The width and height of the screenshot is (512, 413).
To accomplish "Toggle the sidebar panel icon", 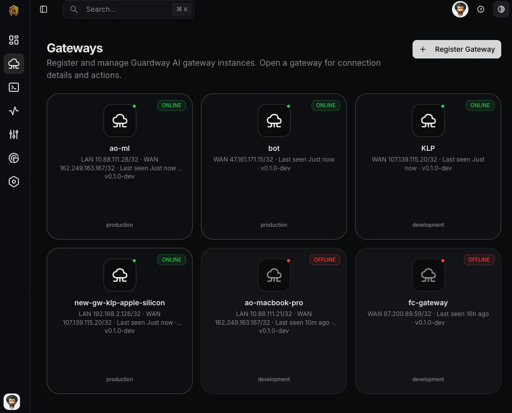I will [44, 9].
